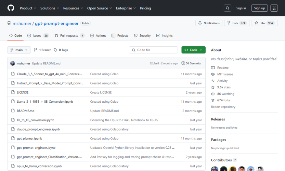
Task: Switch to the Issues tab
Action: tap(38, 36)
